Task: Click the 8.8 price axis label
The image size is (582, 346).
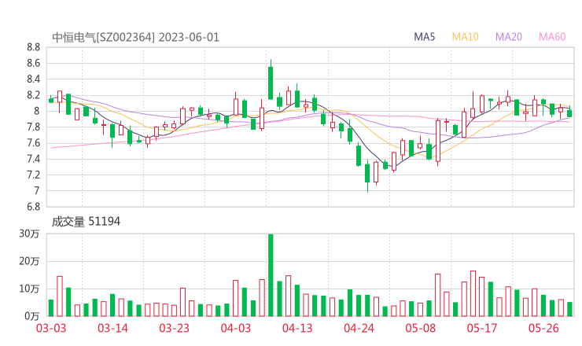Action: pyautogui.click(x=32, y=47)
